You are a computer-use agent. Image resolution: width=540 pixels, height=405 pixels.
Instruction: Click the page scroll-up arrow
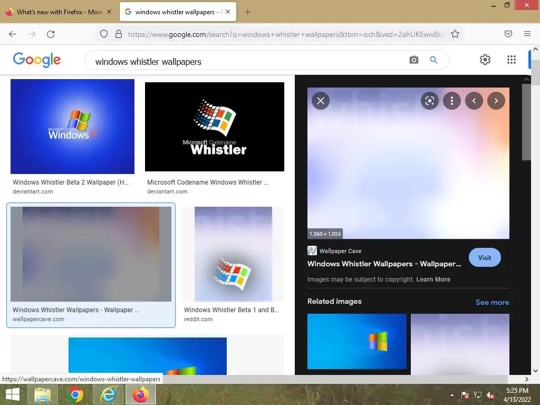pos(536,49)
